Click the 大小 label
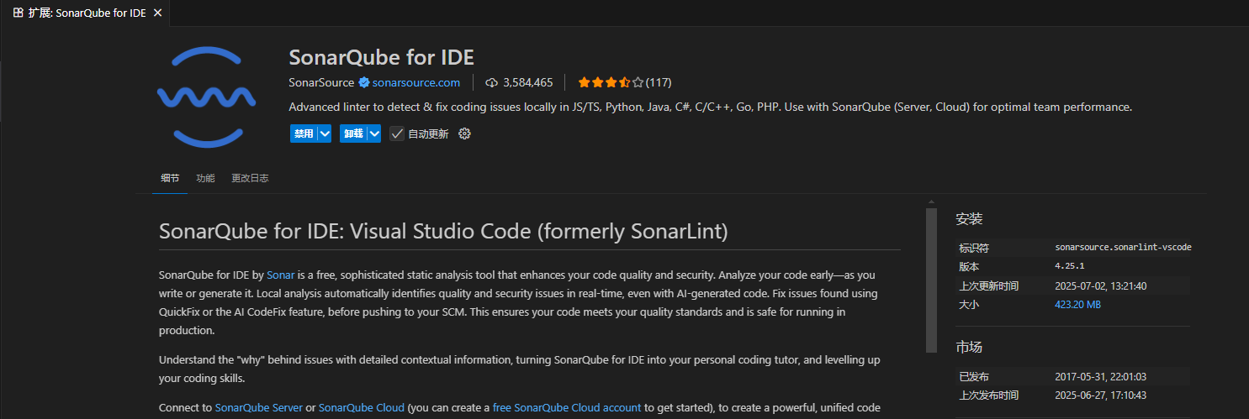The image size is (1249, 419). click(969, 305)
